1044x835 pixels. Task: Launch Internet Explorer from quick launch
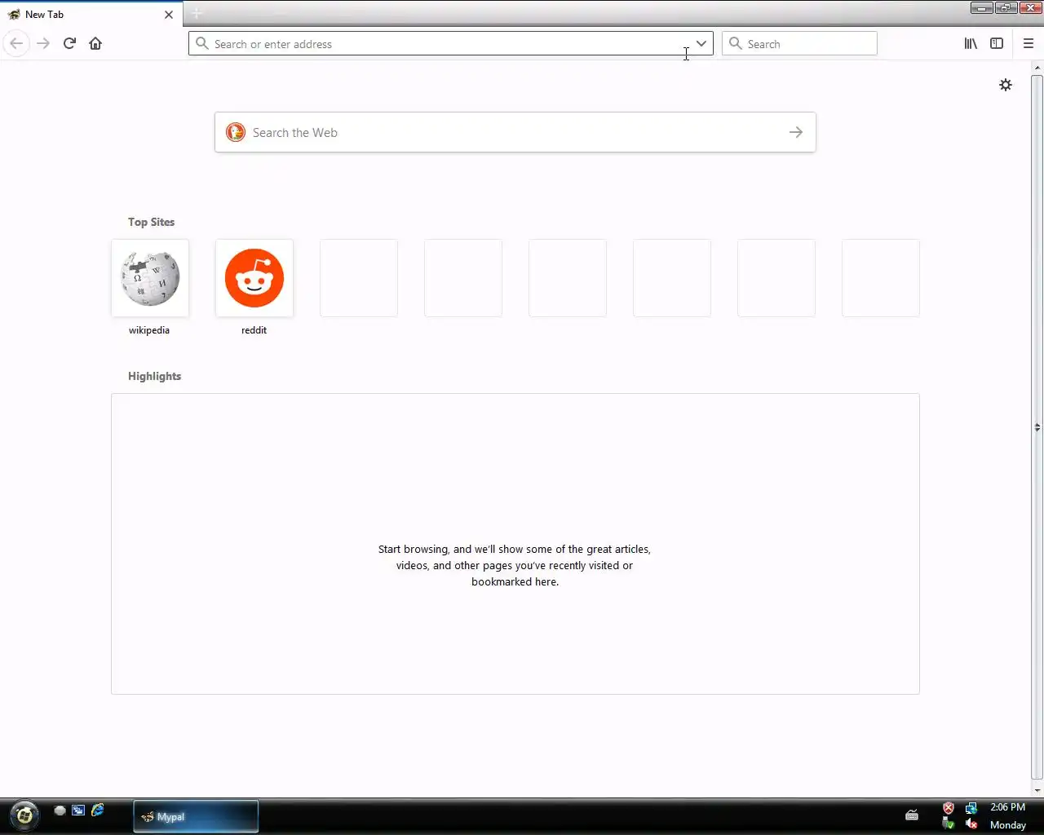click(98, 810)
